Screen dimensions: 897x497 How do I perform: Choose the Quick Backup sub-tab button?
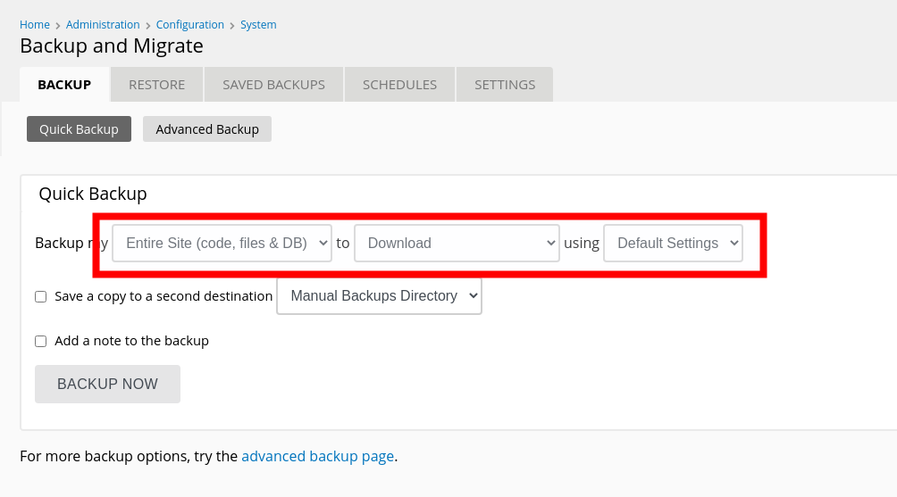[x=79, y=129]
